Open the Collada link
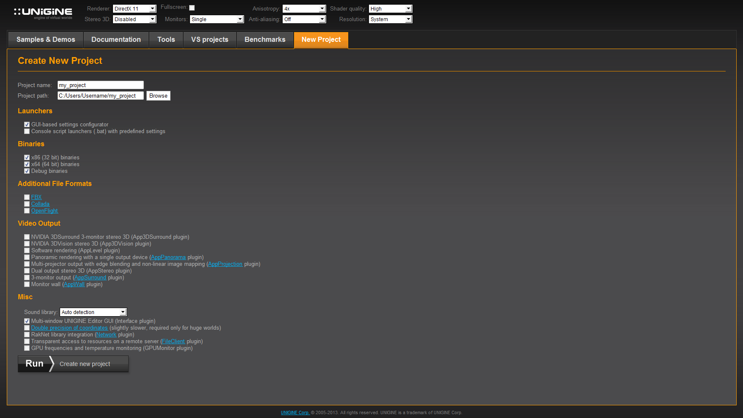Screen dimensions: 743x418 tap(40, 204)
